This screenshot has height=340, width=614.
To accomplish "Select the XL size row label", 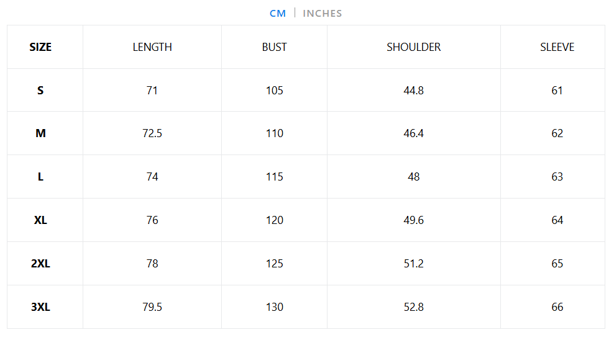I will pyautogui.click(x=40, y=220).
